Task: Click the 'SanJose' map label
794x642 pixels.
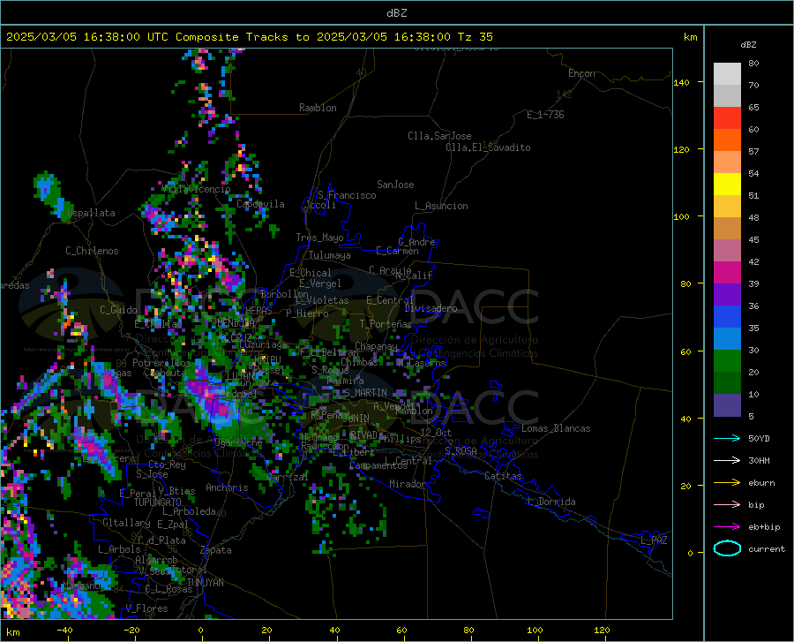Action: click(x=395, y=185)
